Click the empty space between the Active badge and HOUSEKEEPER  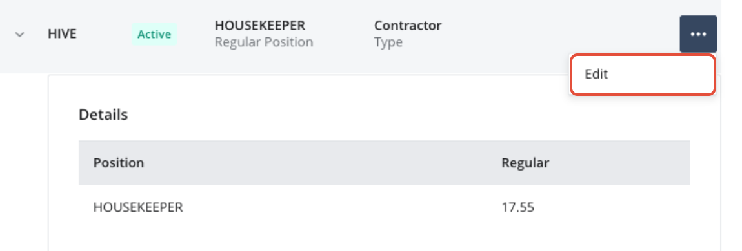click(196, 35)
